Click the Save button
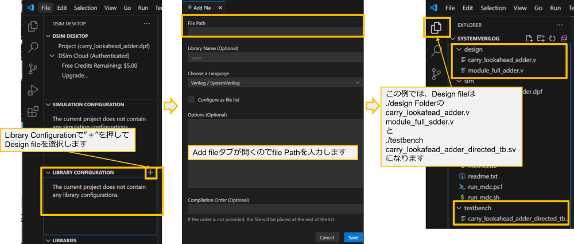This screenshot has width=574, height=244. (x=353, y=238)
